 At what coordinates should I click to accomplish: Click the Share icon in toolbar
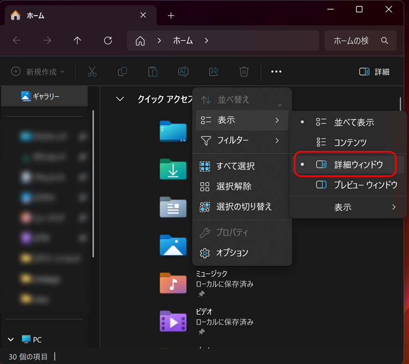[214, 72]
